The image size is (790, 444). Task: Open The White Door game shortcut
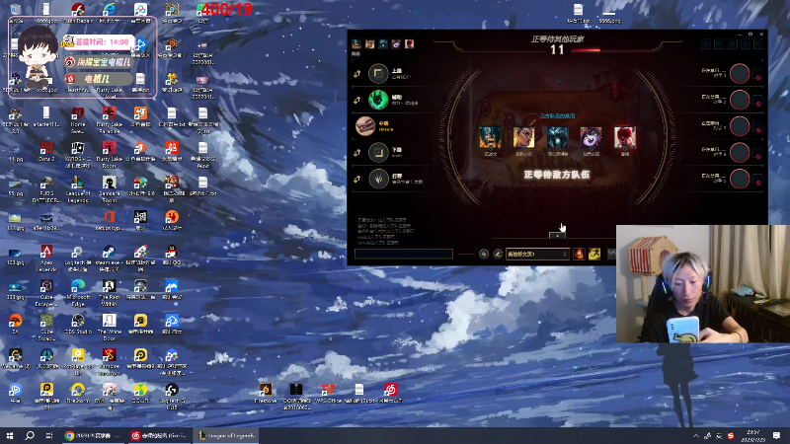pyautogui.click(x=110, y=328)
